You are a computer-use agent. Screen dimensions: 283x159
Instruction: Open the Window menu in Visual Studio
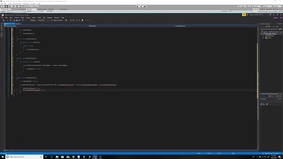pos(57,18)
